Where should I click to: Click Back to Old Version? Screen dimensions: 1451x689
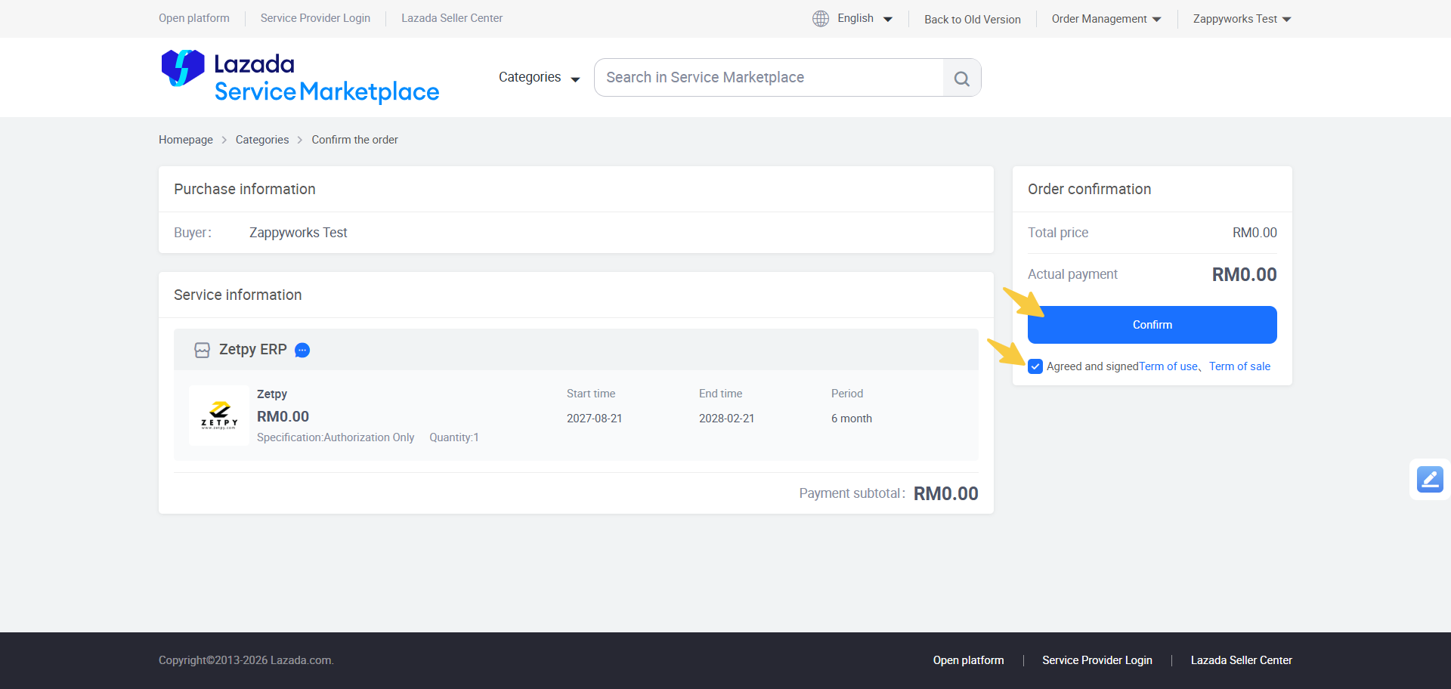[x=973, y=19]
